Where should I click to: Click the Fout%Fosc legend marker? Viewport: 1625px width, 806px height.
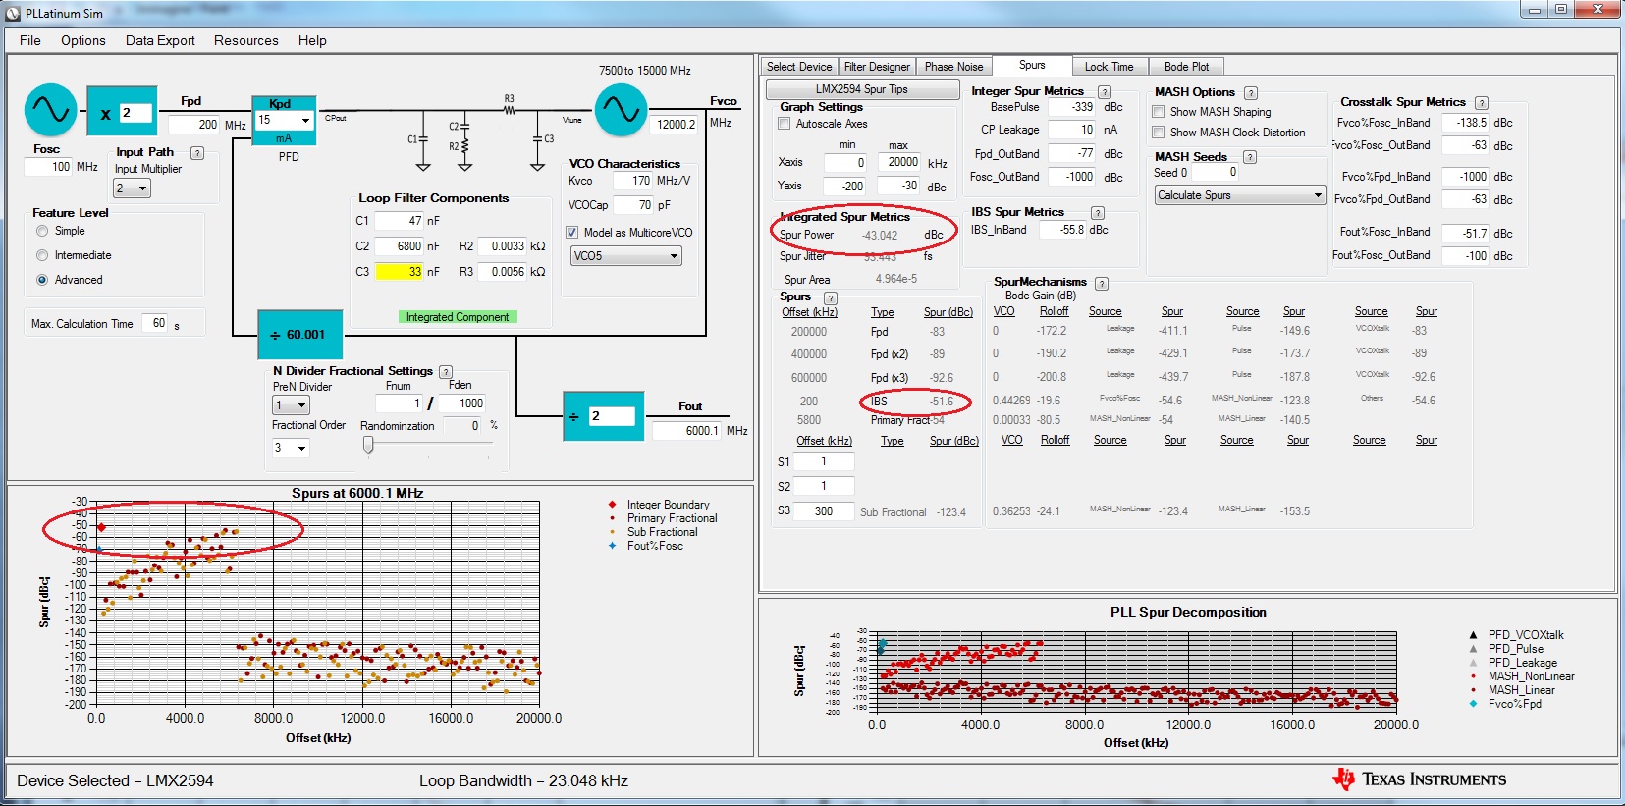(x=613, y=546)
